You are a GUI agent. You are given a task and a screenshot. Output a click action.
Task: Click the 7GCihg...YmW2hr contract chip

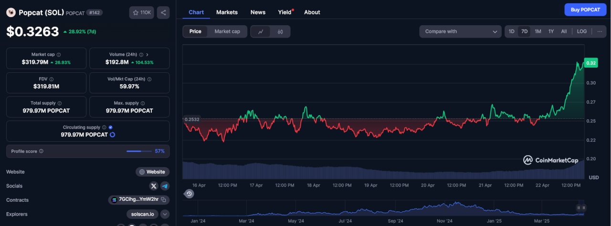pyautogui.click(x=138, y=200)
